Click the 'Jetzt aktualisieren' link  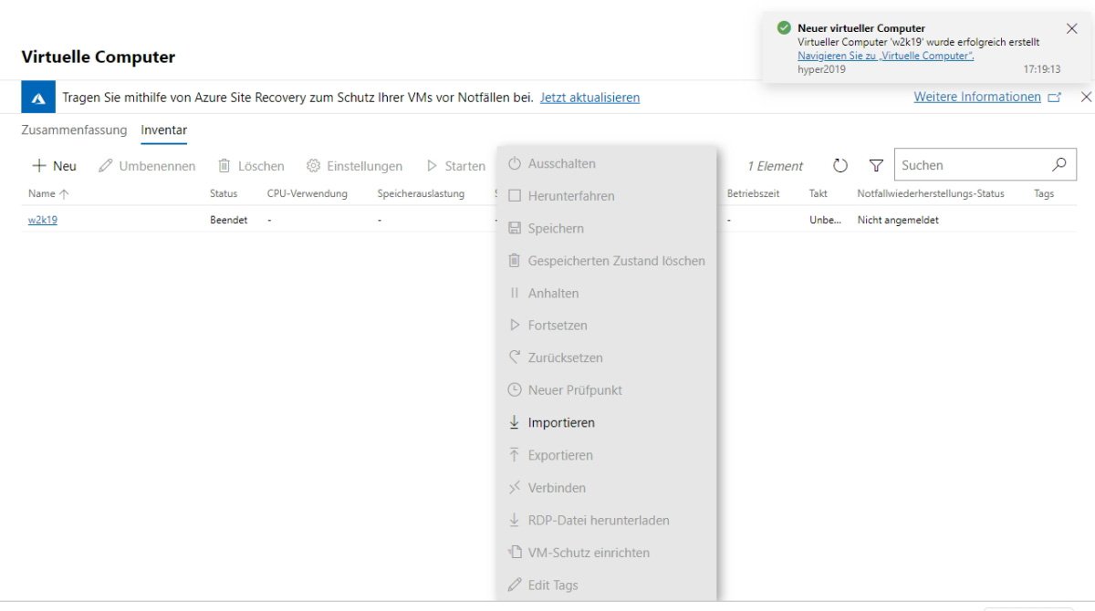coord(589,98)
